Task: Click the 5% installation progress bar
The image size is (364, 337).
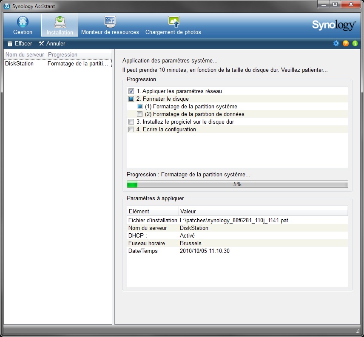Action: (237, 184)
